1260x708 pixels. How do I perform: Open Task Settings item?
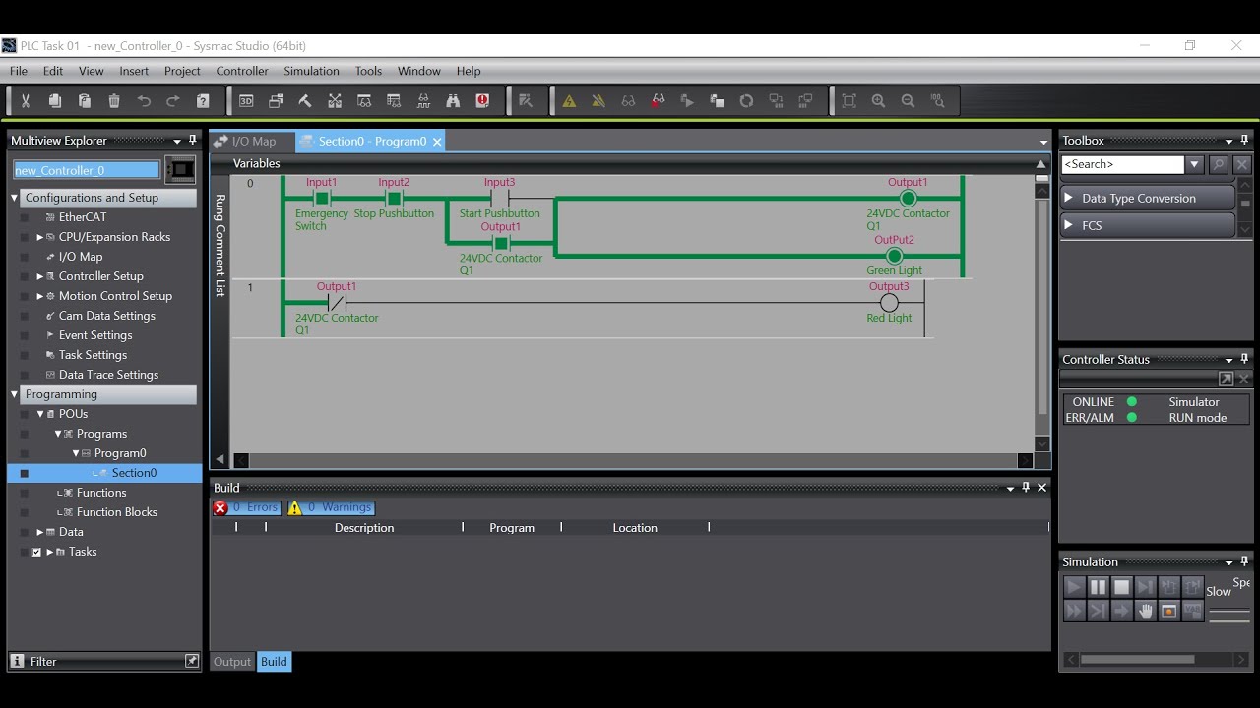click(93, 355)
